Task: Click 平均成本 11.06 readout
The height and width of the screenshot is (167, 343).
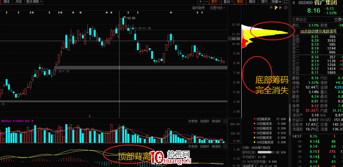Action: [x=255, y=157]
